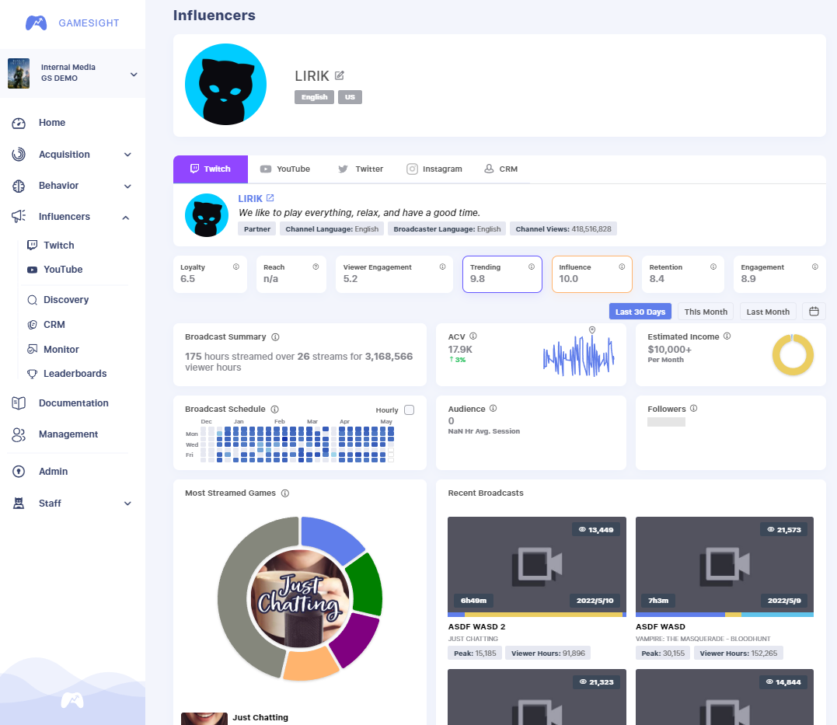The height and width of the screenshot is (725, 837).
Task: Click info icon on Engagement card
Action: pyautogui.click(x=815, y=267)
